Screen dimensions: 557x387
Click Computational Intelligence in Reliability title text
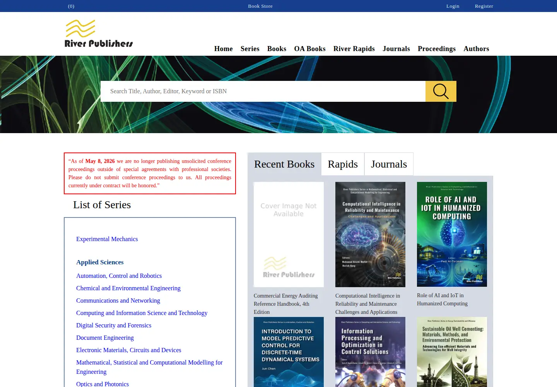pyautogui.click(x=368, y=304)
